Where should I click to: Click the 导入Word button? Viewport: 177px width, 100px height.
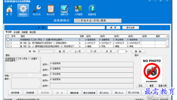click(x=119, y=93)
